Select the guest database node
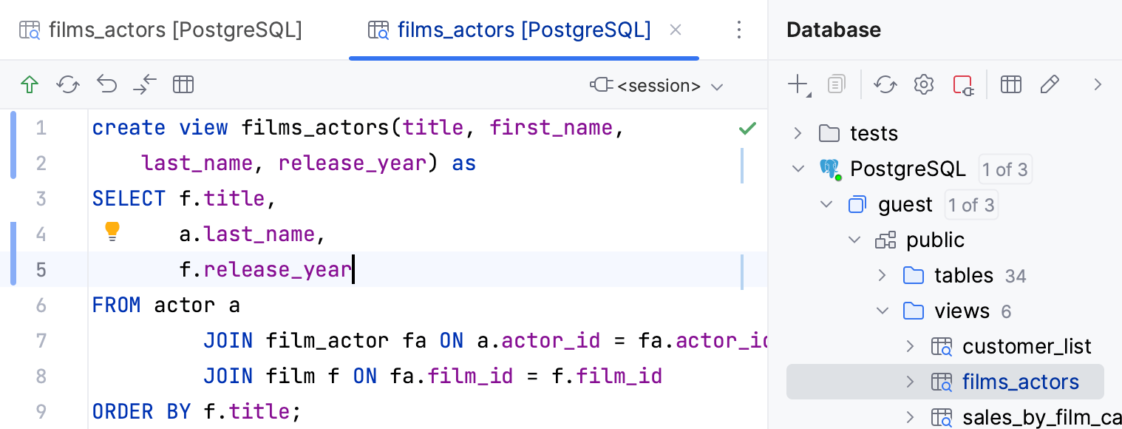This screenshot has width=1122, height=429. pyautogui.click(x=905, y=204)
